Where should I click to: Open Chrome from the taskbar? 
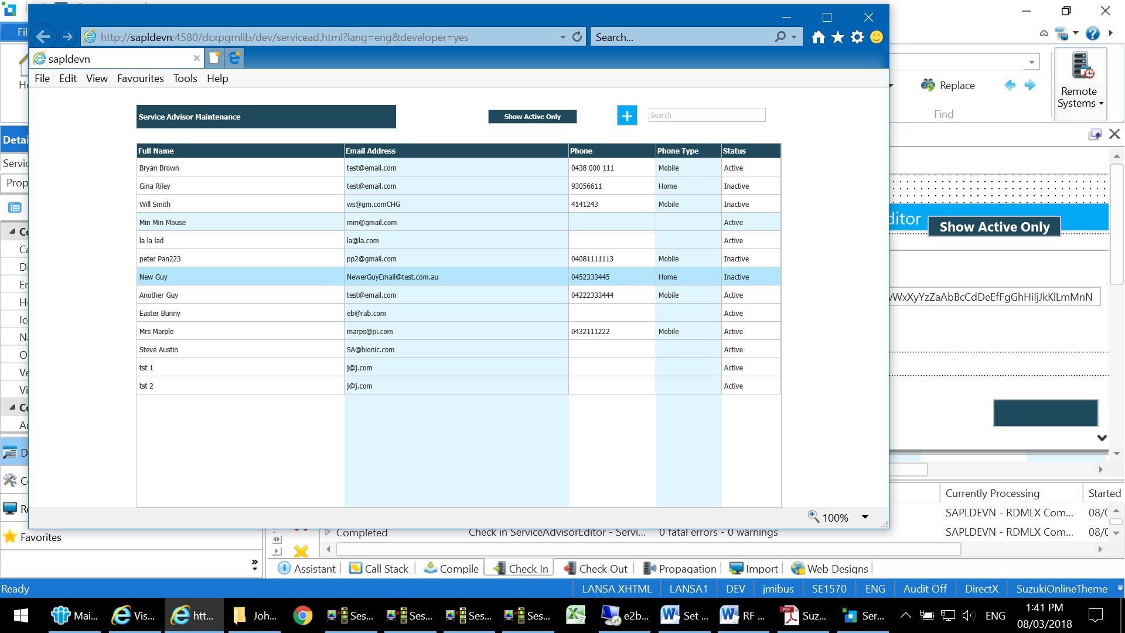[303, 615]
